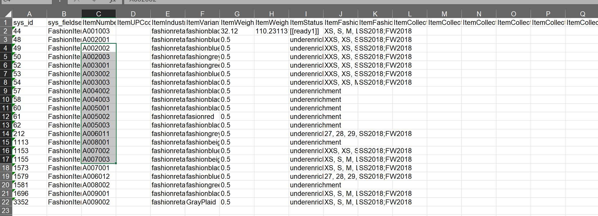Click the Select All corner triangle
The width and height of the screenshot is (598, 216).
pos(8,14)
